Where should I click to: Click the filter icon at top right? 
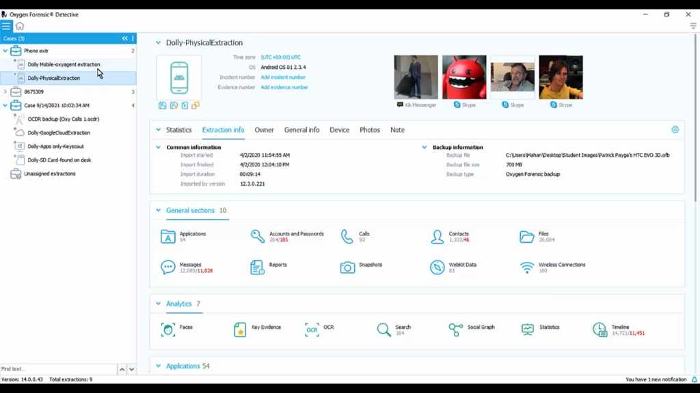pyautogui.click(x=693, y=27)
